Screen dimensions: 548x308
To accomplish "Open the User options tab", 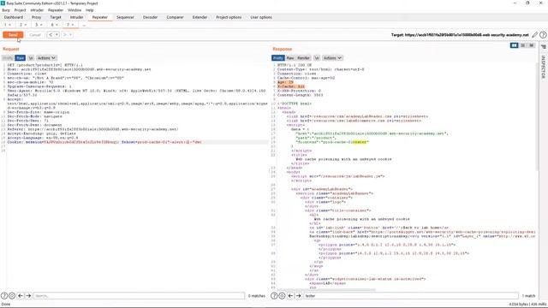I will (261, 17).
